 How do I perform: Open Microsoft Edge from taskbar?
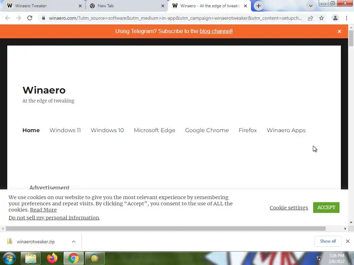click(95, 258)
